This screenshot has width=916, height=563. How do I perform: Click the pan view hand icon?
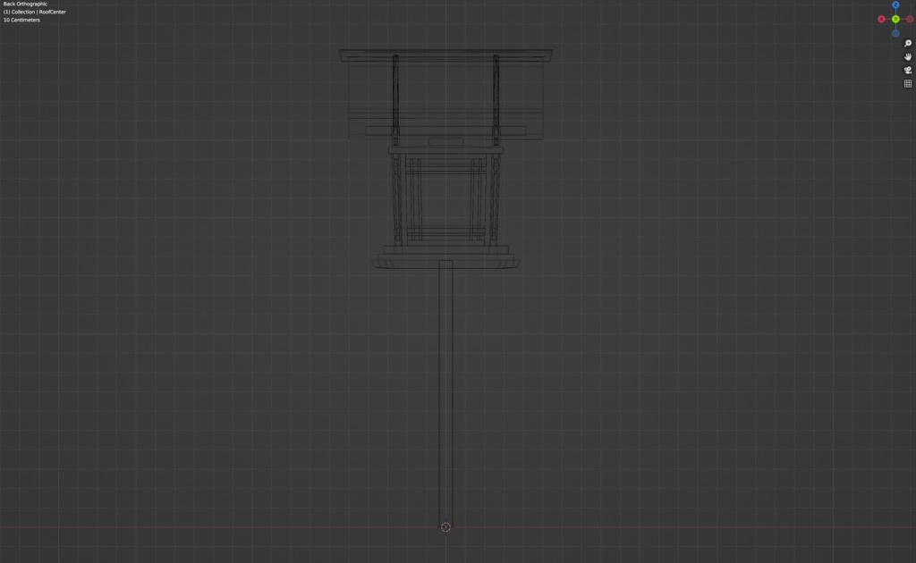click(908, 56)
